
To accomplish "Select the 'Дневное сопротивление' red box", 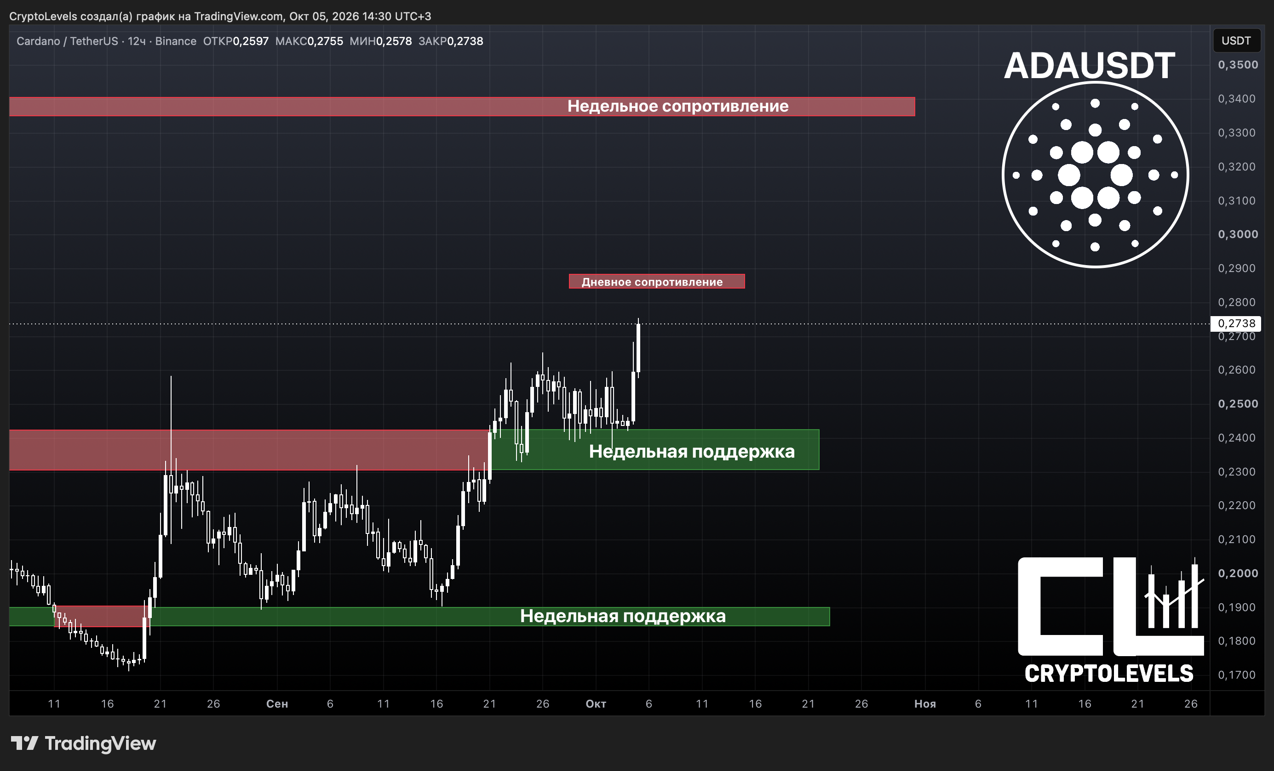I will pyautogui.click(x=657, y=282).
